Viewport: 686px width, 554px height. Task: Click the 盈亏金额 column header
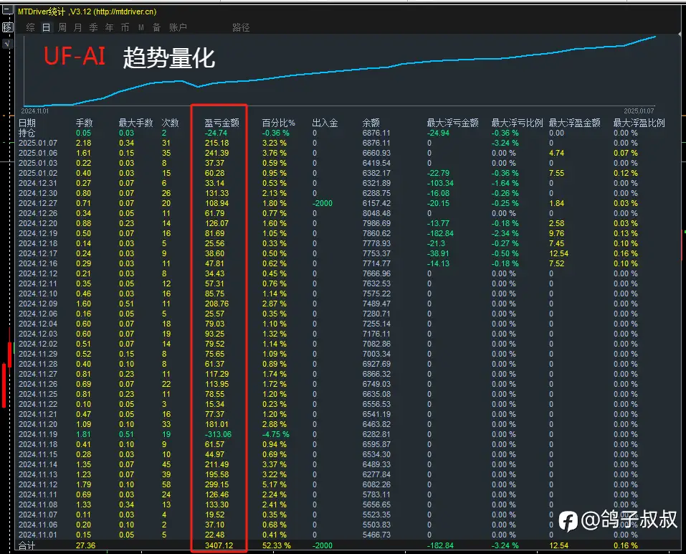[x=221, y=123]
